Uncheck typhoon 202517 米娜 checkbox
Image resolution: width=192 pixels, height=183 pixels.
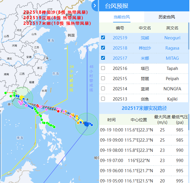click(x=103, y=58)
